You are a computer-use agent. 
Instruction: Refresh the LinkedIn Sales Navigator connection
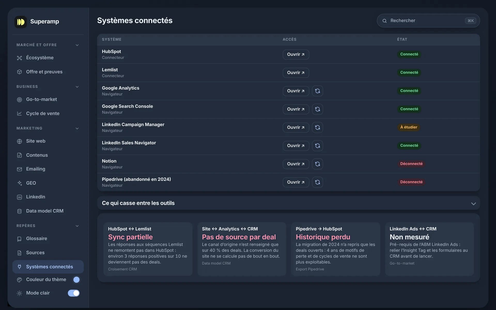[x=317, y=146]
